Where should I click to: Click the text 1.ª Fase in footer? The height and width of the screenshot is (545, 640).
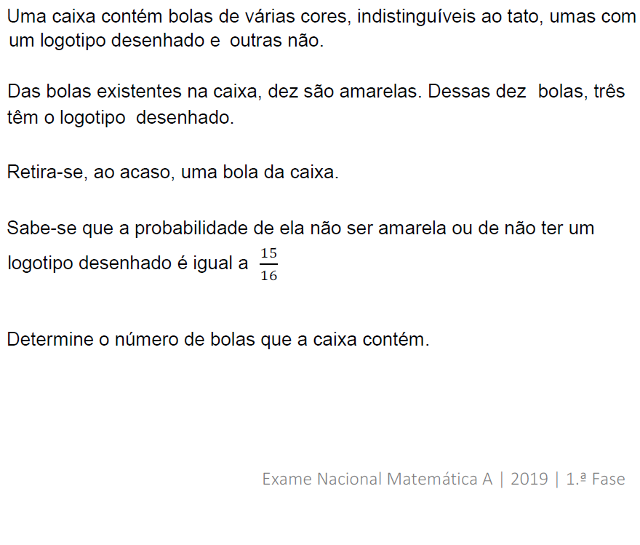tap(595, 479)
